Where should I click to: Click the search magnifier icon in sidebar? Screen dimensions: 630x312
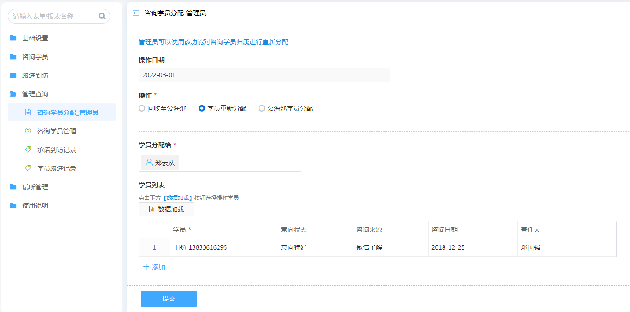coord(102,16)
